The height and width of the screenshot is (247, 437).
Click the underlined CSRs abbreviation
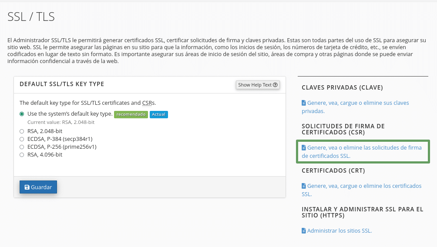(148, 103)
